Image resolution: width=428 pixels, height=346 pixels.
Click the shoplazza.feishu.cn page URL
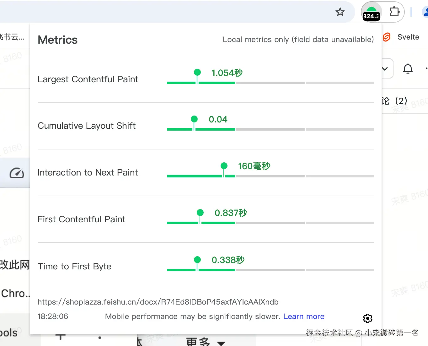click(x=158, y=302)
